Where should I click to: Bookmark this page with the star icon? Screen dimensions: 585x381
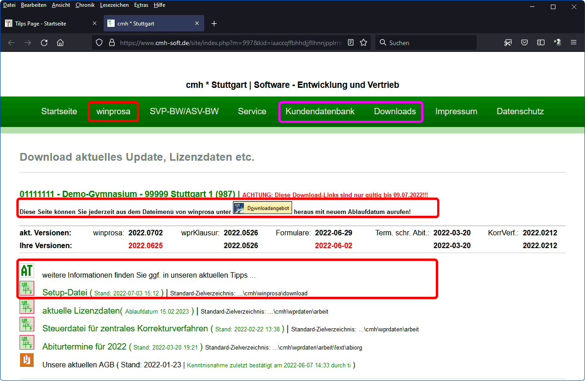363,43
